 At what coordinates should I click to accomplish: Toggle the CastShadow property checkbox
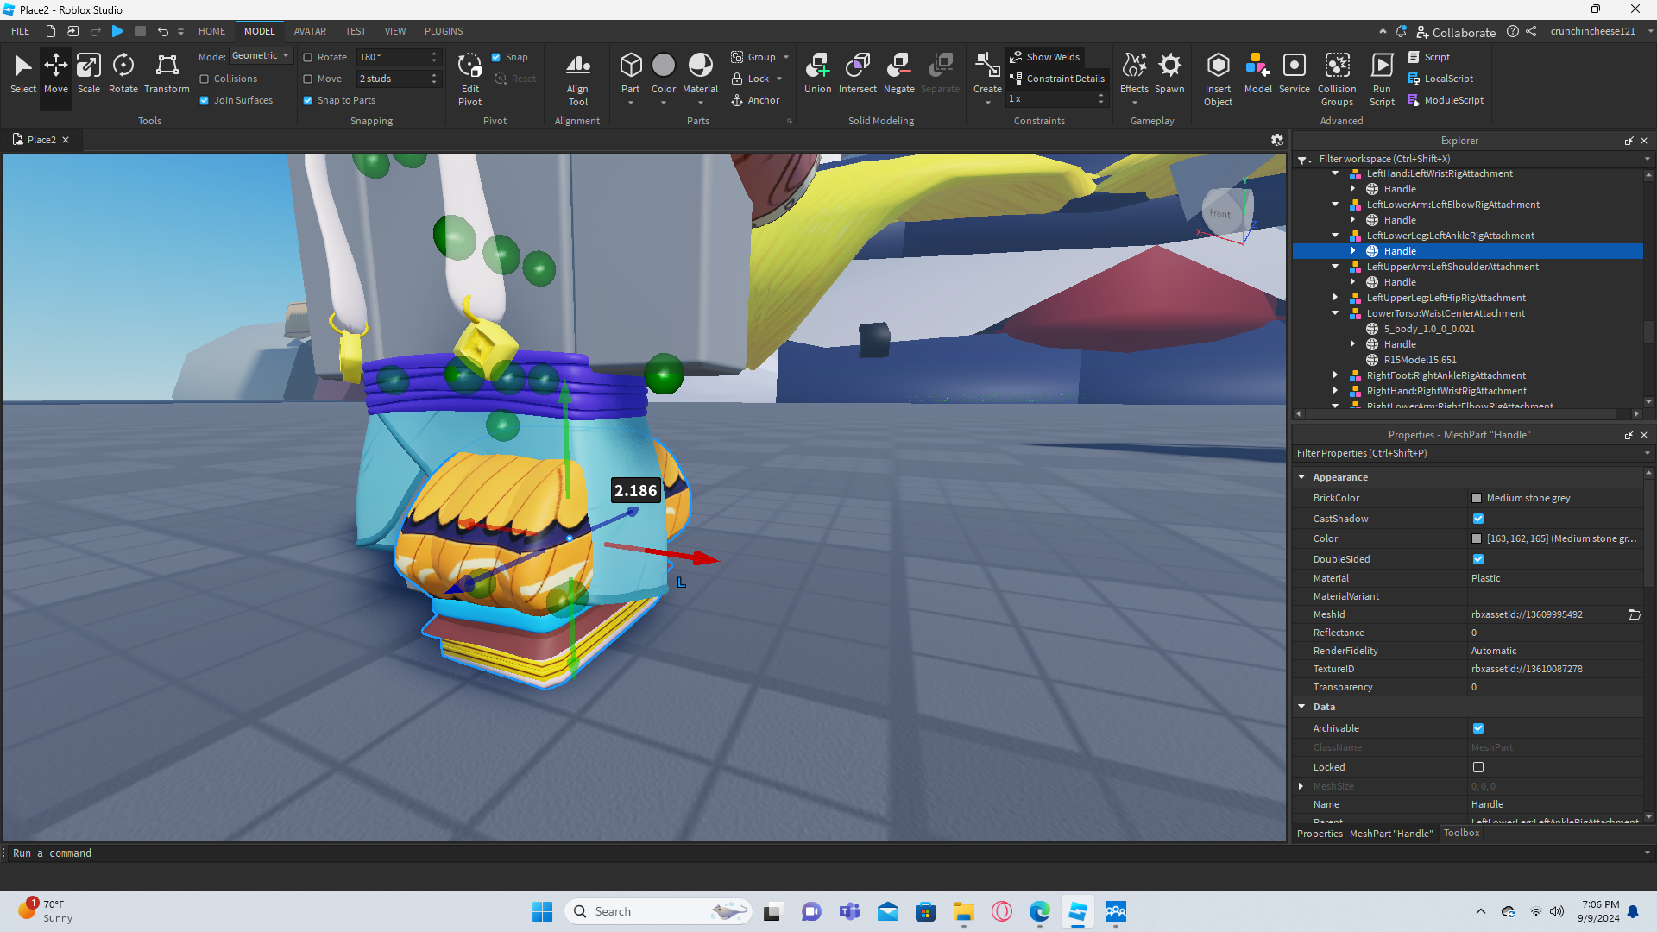(1478, 519)
